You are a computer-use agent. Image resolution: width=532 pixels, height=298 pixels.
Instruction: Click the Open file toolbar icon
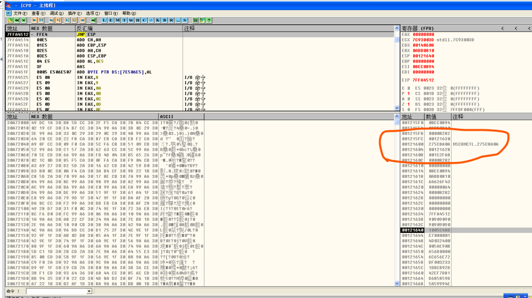tap(10, 20)
